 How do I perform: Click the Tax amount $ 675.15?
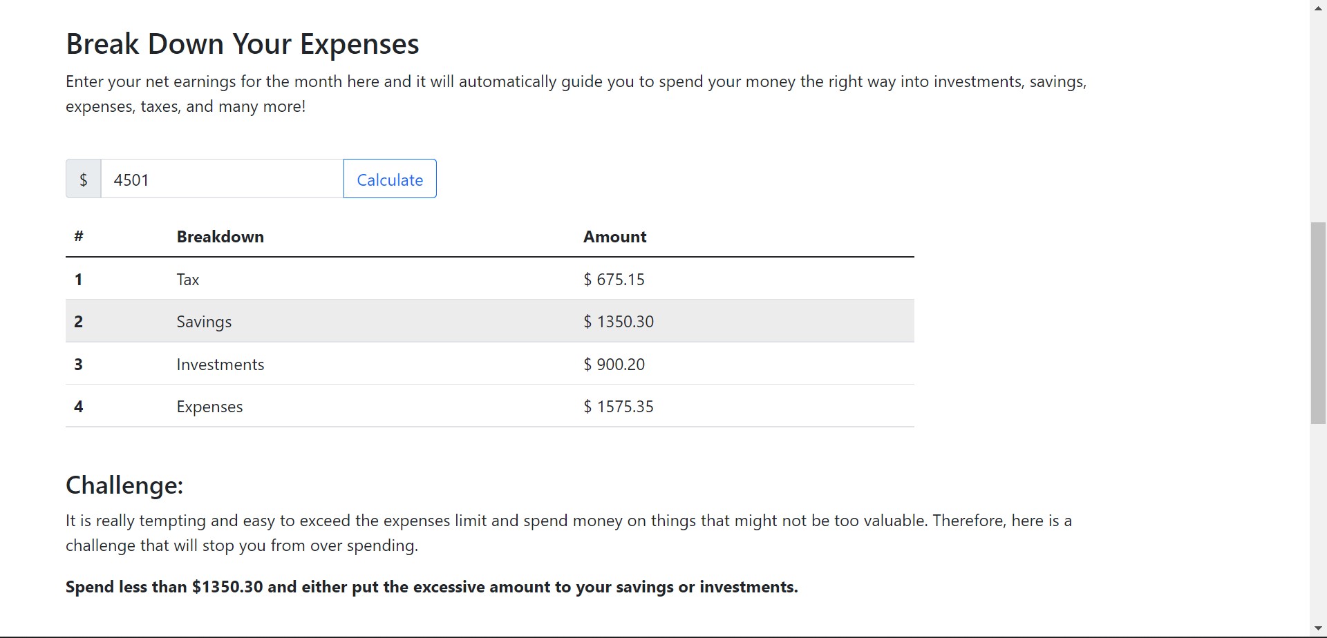tap(614, 280)
